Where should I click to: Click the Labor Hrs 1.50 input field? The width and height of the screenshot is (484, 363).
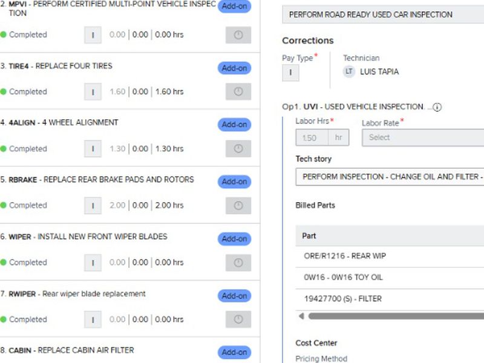pyautogui.click(x=312, y=137)
